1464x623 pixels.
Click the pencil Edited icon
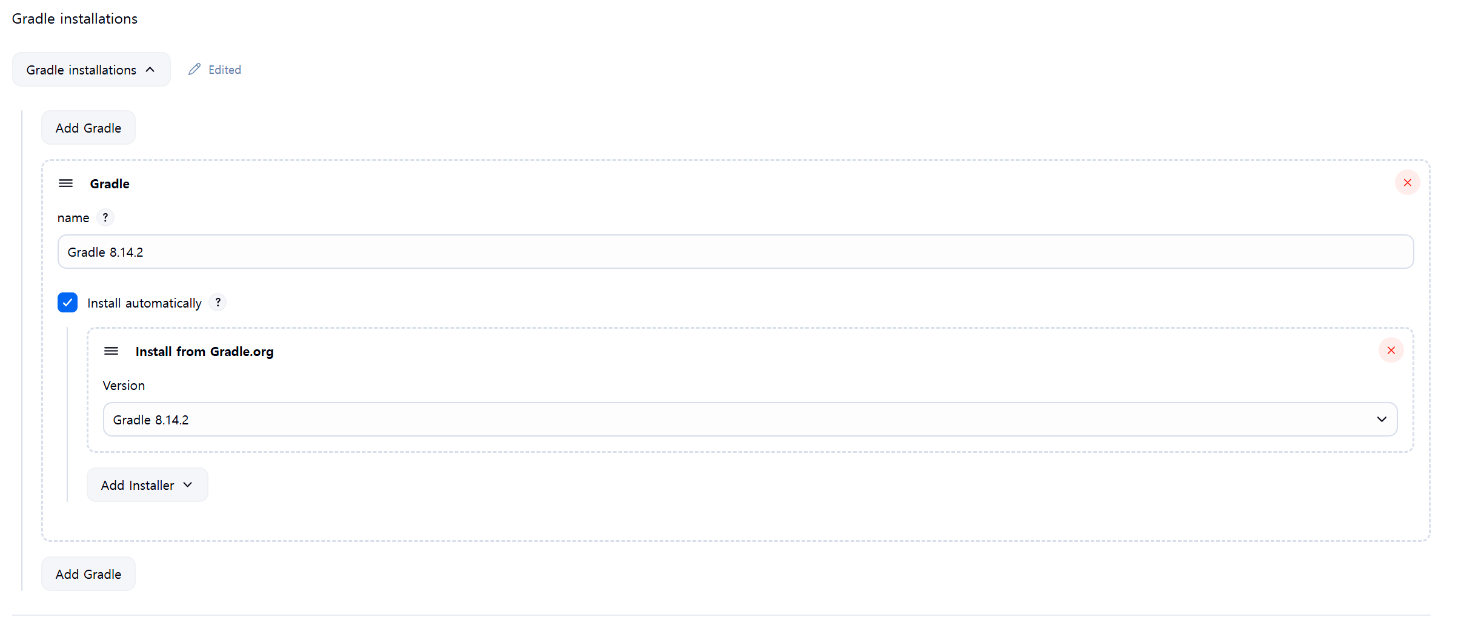coord(194,70)
